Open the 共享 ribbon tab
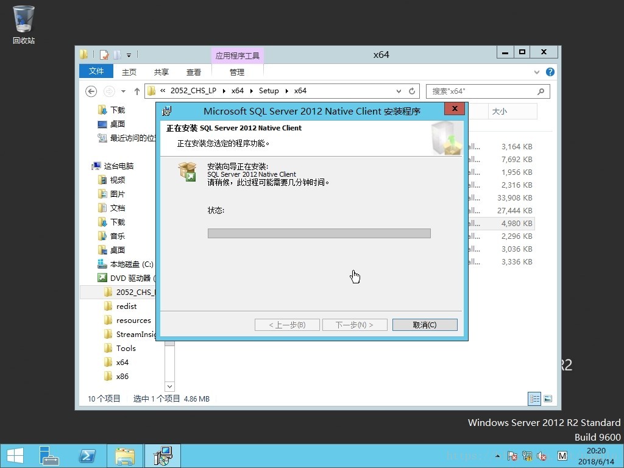This screenshot has width=624, height=468. [161, 72]
